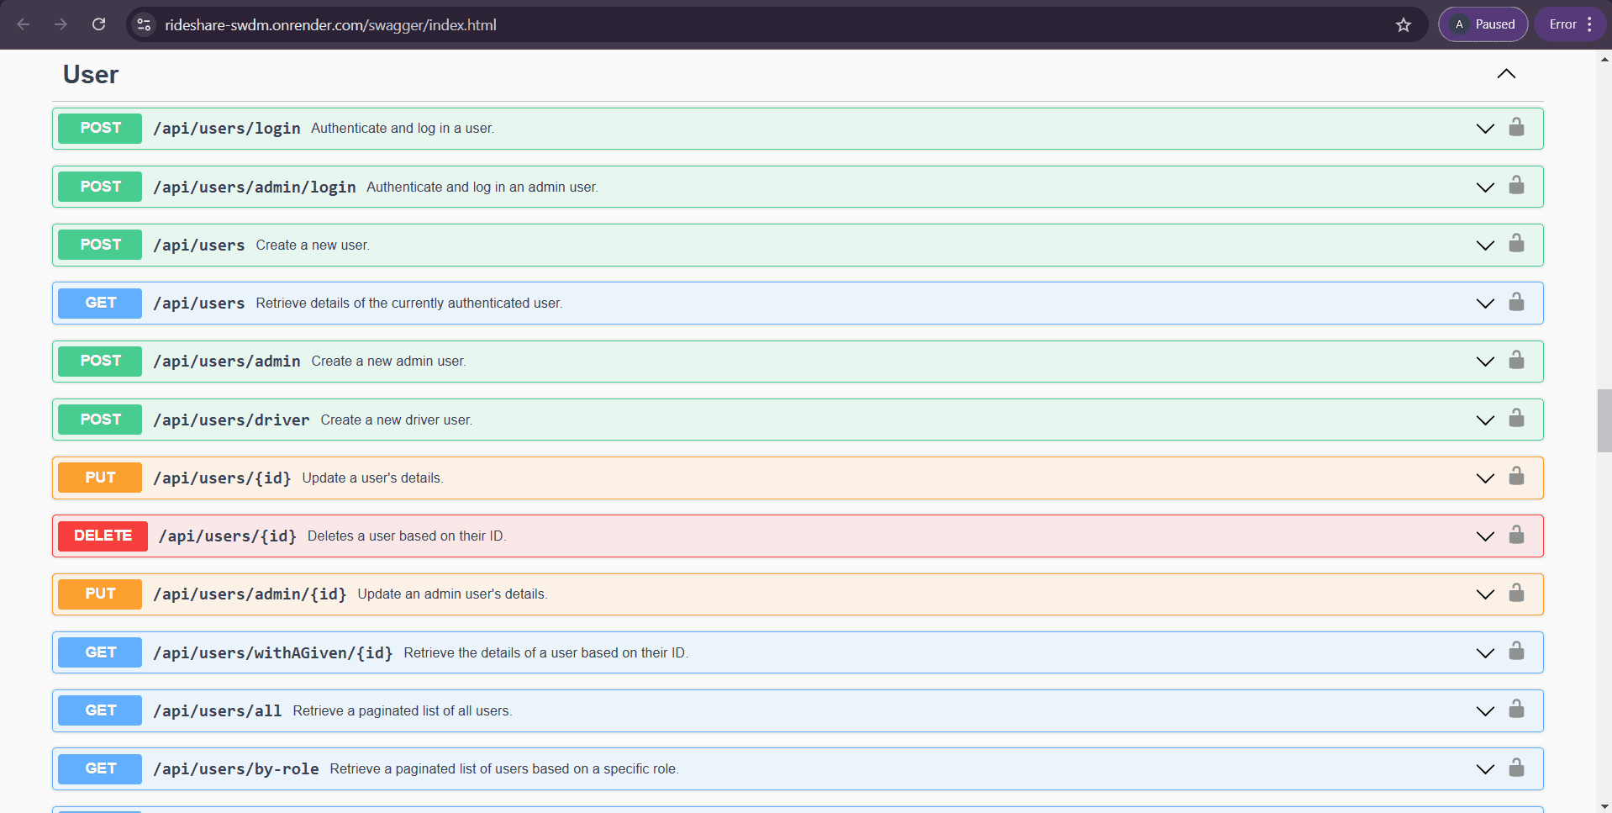Click POST badge for /api/users/driver
The height and width of the screenshot is (813, 1612).
click(x=100, y=419)
